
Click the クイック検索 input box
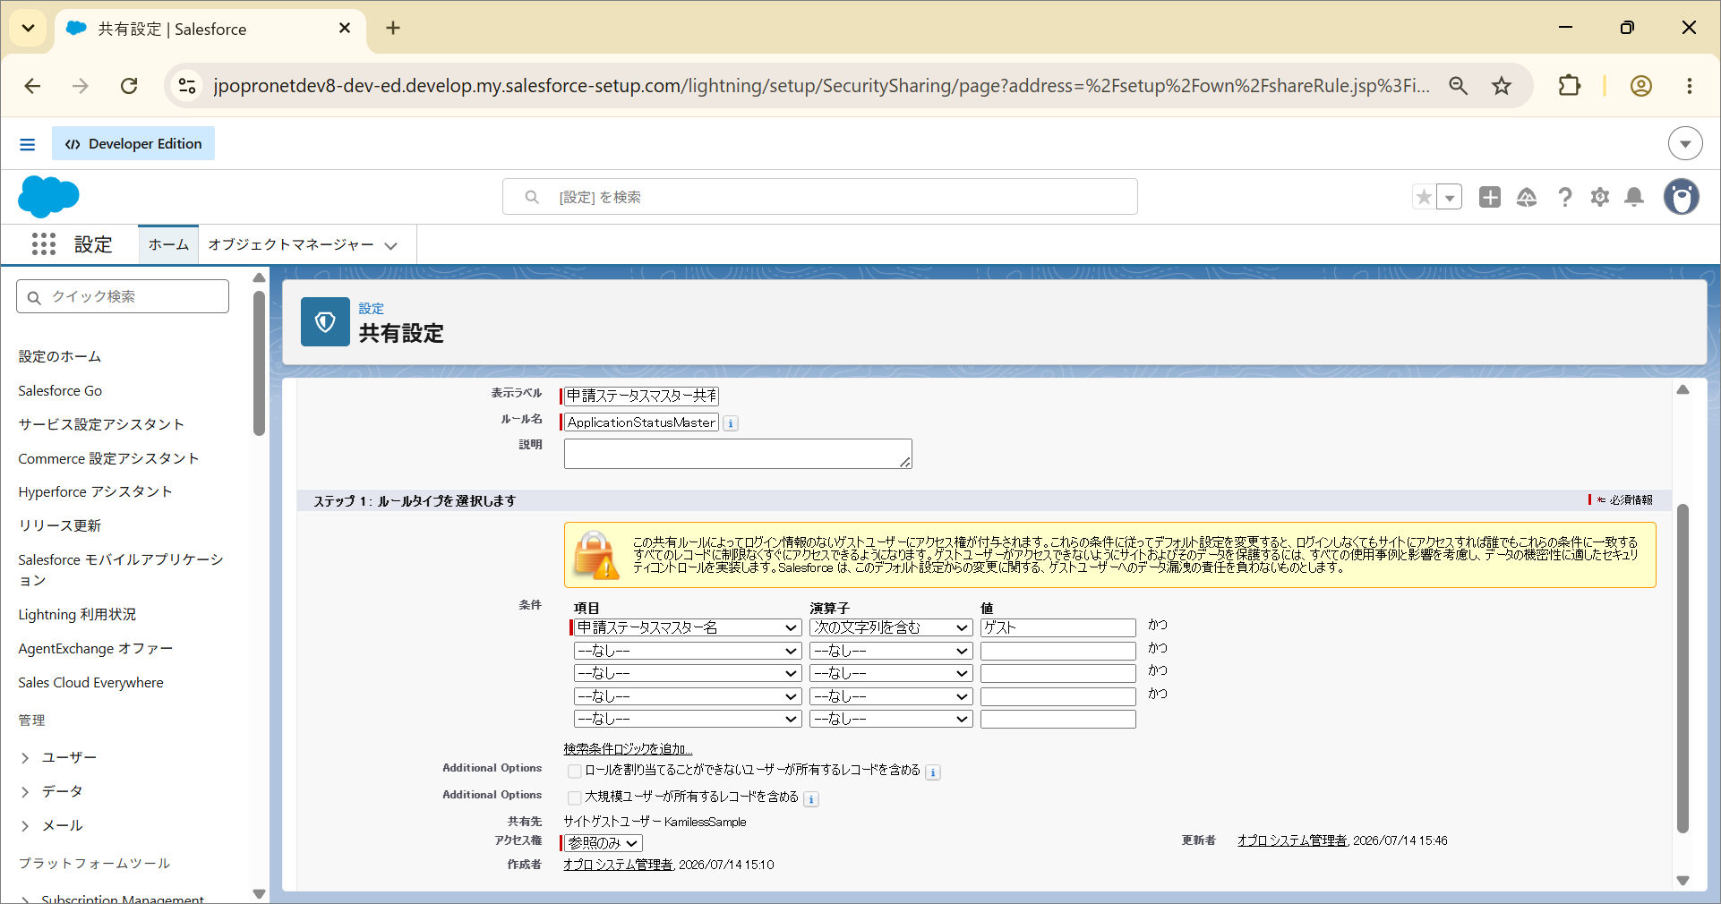coord(123,296)
